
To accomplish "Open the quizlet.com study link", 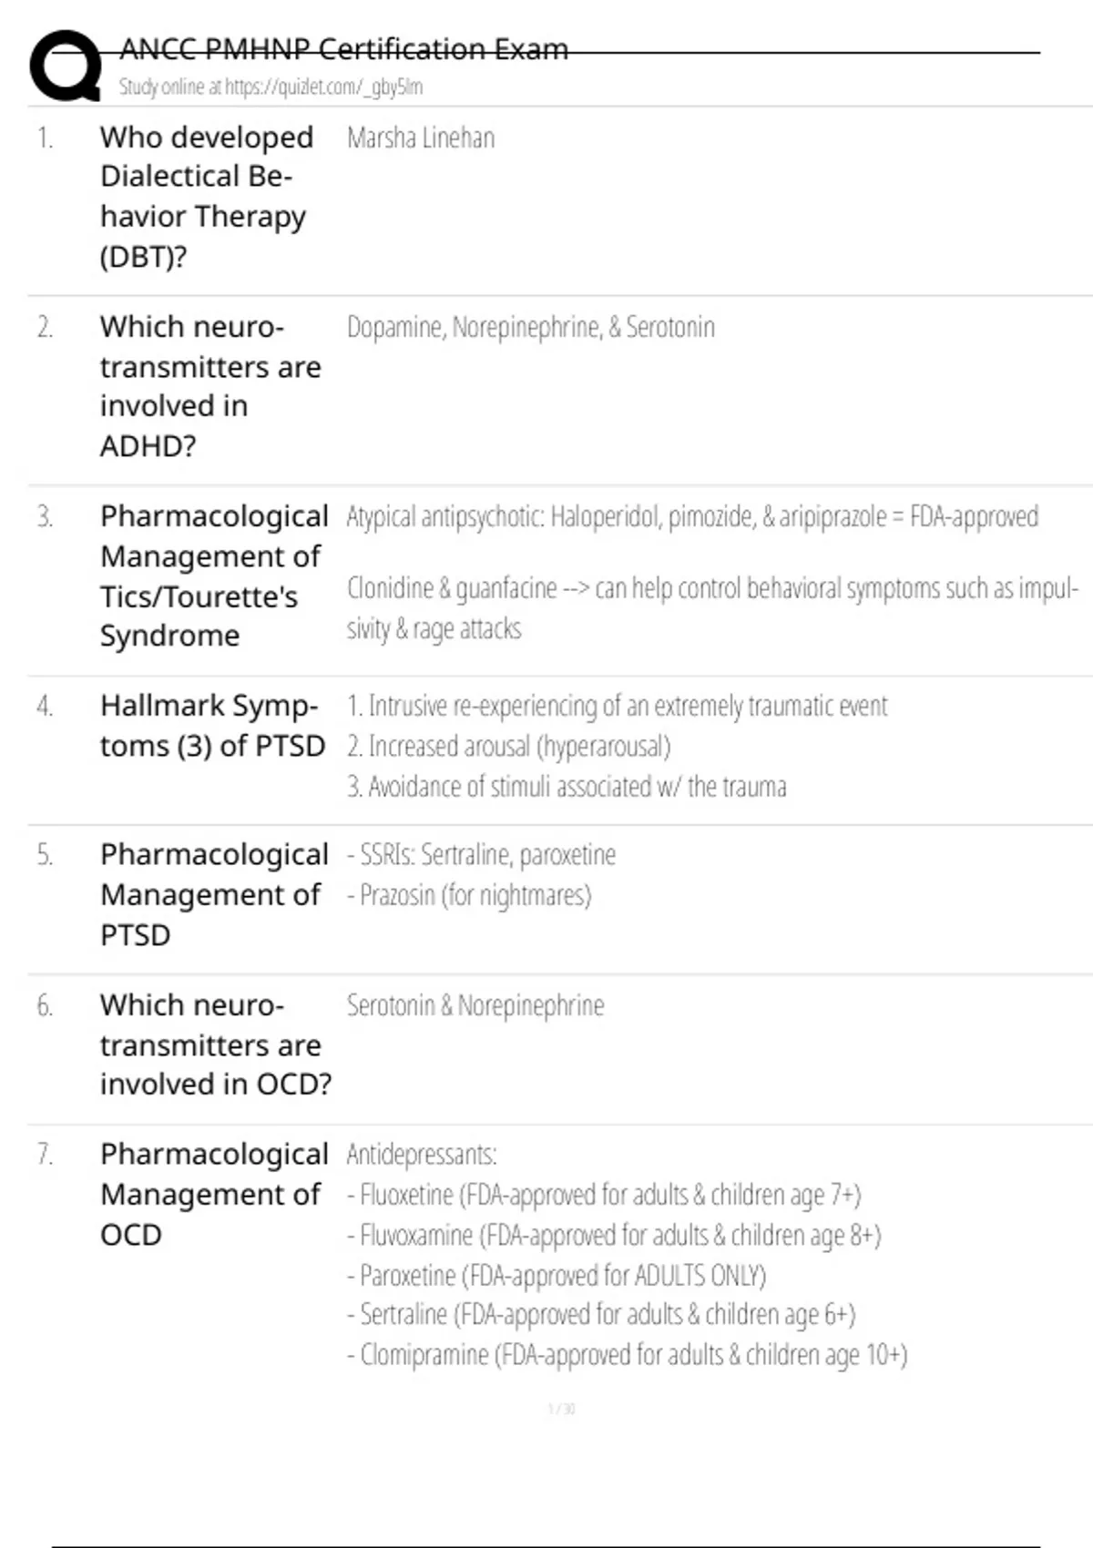I will click(x=271, y=87).
